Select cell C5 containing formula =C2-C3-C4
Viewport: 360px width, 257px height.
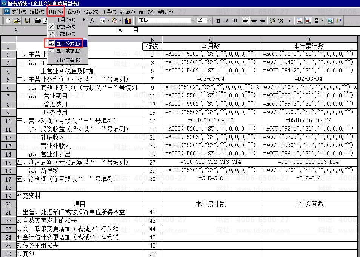[211, 79]
